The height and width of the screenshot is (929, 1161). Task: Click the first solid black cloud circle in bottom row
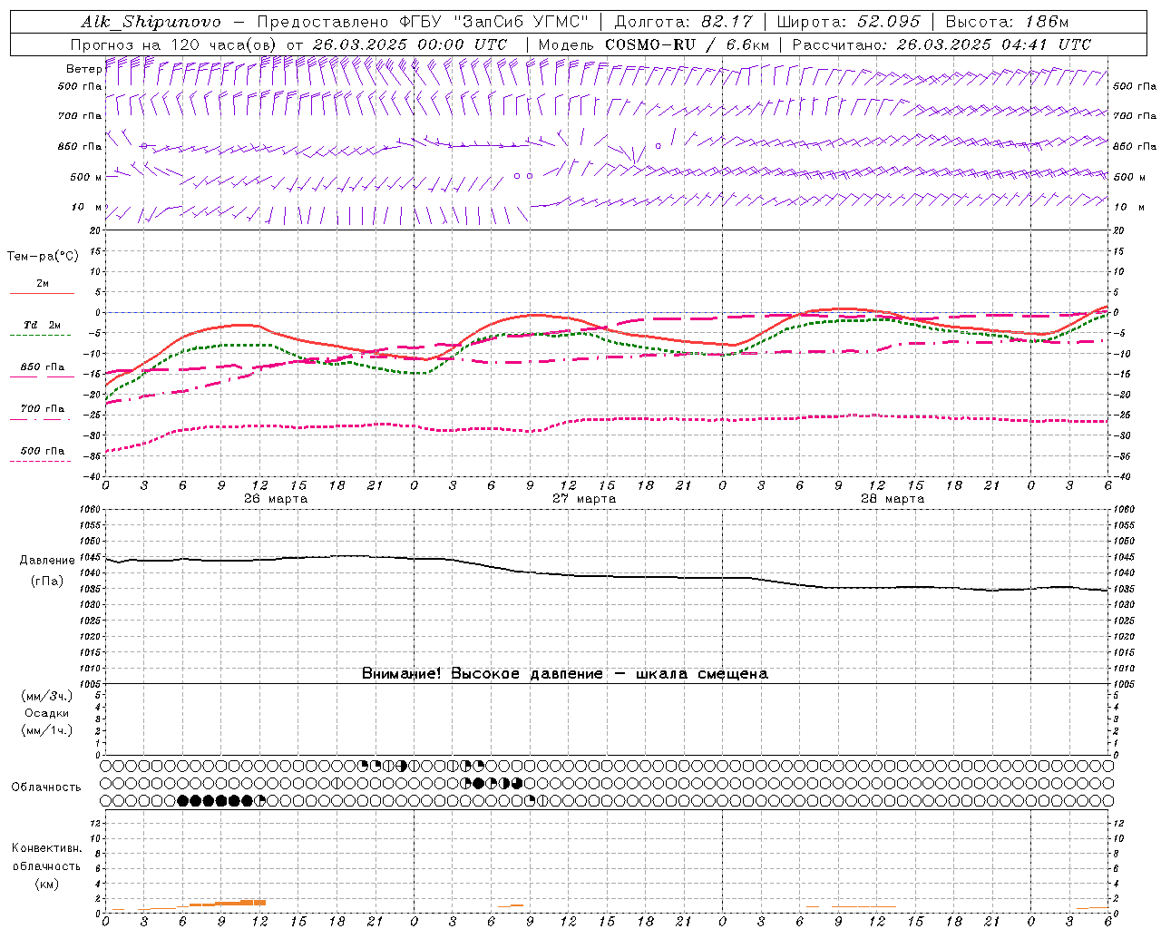point(182,800)
